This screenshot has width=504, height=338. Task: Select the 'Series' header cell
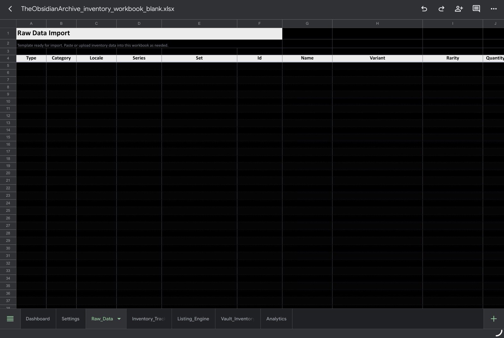point(139,58)
